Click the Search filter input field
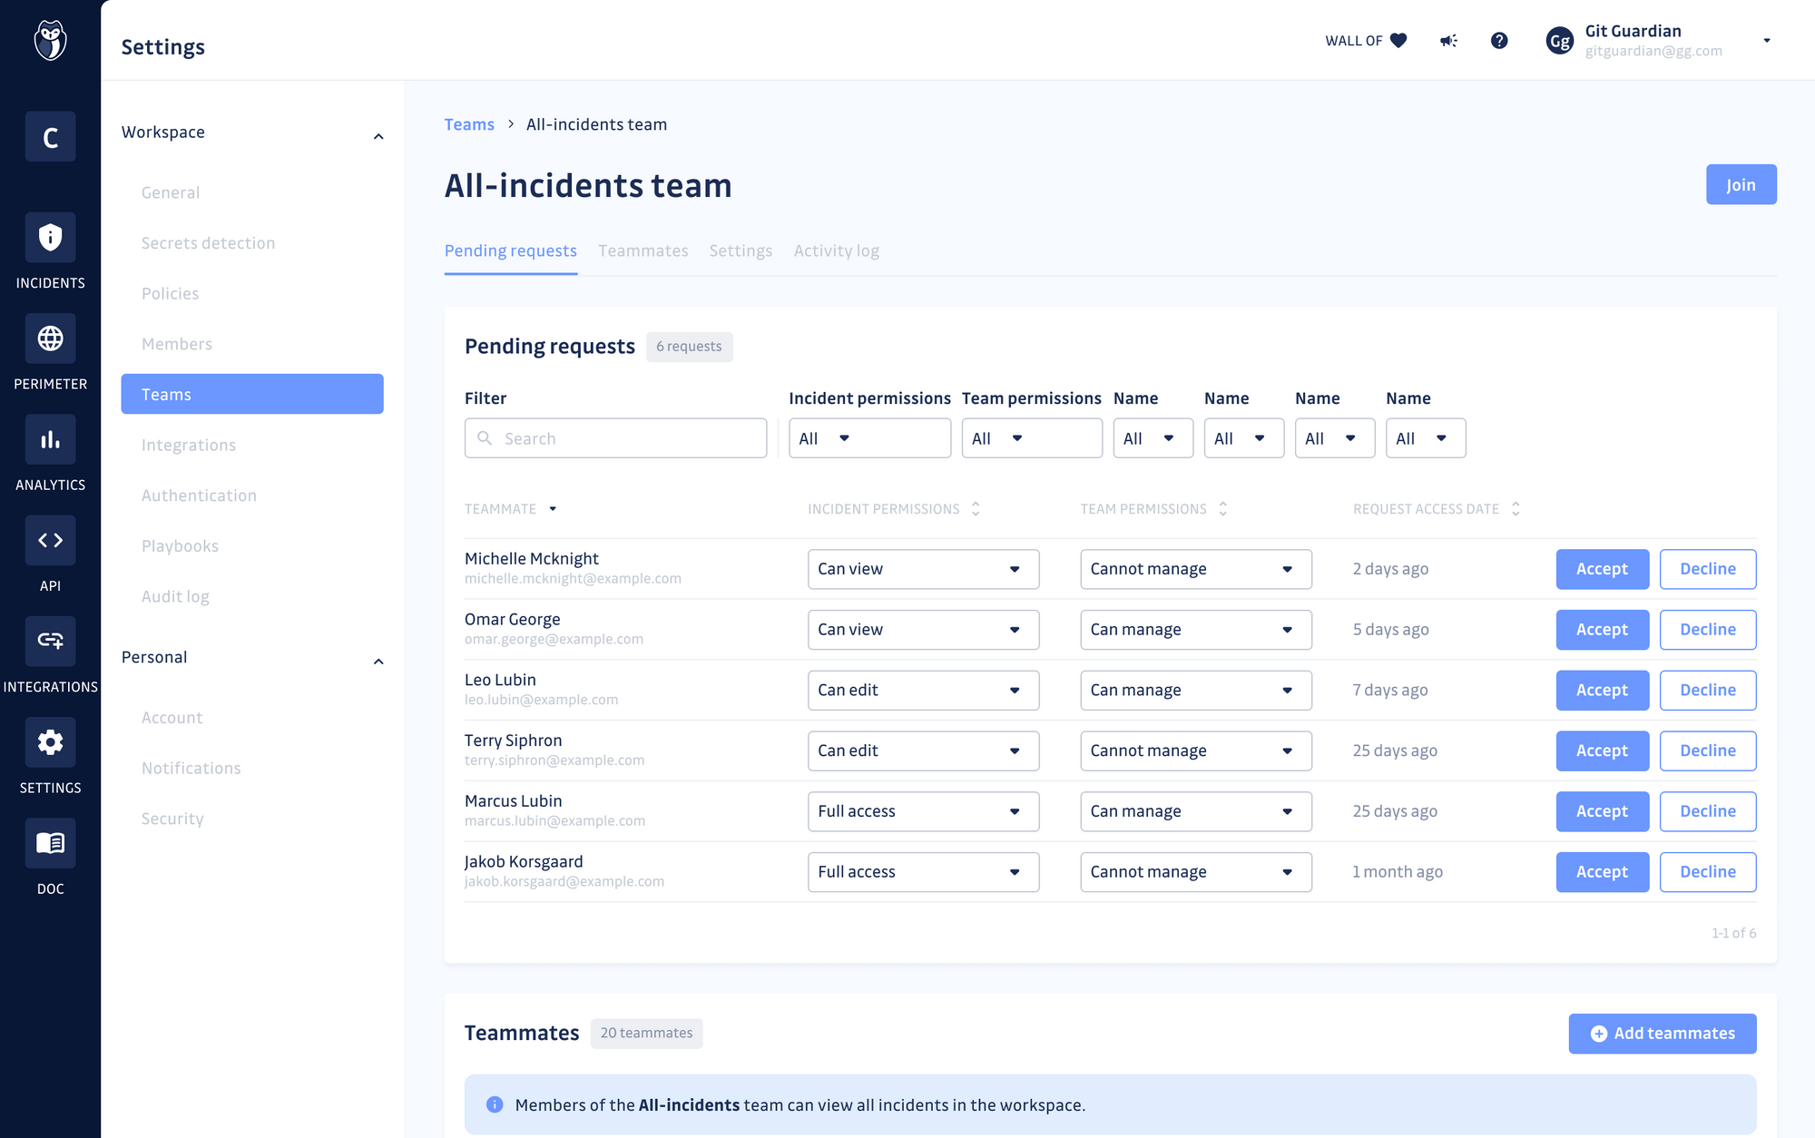This screenshot has width=1815, height=1138. pyautogui.click(x=616, y=438)
